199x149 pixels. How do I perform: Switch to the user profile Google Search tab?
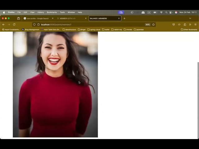coord(38,19)
